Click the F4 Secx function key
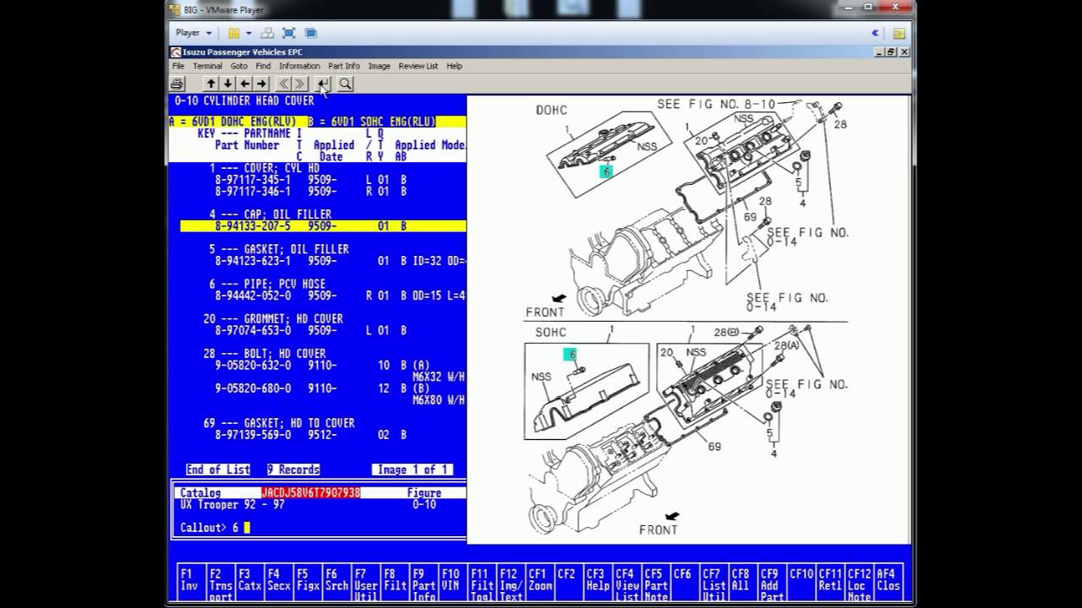The width and height of the screenshot is (1082, 608). [x=278, y=584]
